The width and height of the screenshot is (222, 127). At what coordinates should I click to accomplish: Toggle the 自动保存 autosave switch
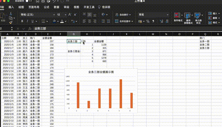[29, 1]
